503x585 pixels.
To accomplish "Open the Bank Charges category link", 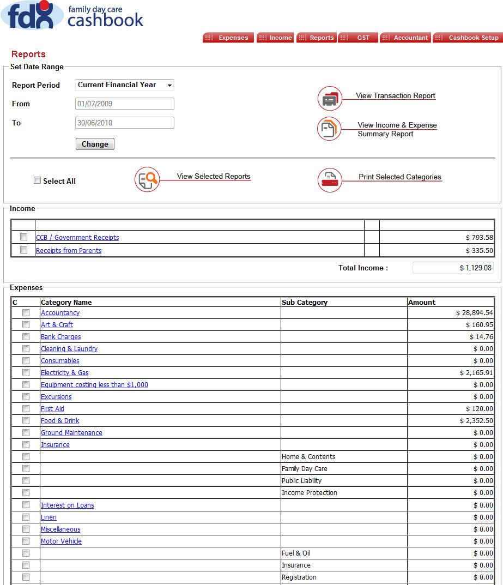I will click(x=61, y=336).
